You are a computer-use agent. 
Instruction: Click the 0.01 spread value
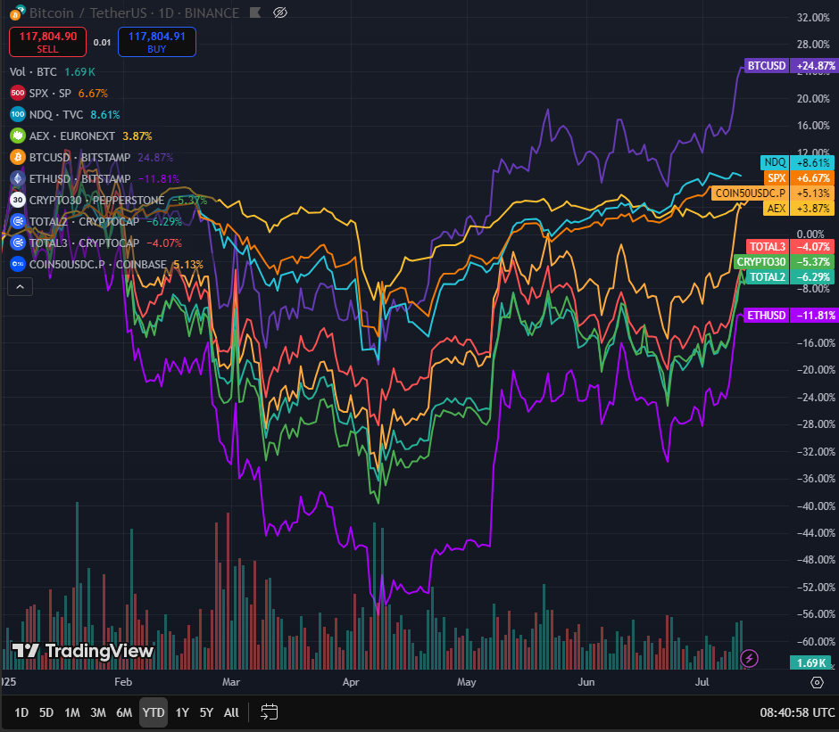102,42
